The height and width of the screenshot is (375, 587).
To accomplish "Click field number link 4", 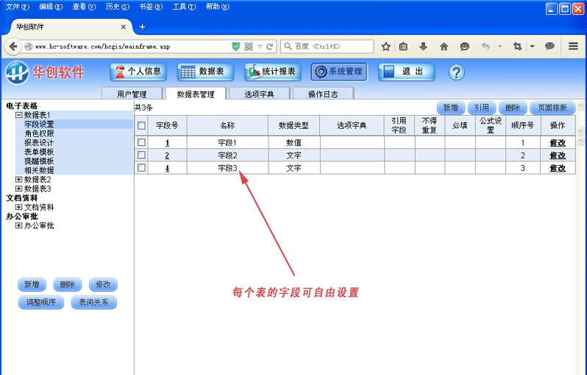I will click(x=167, y=169).
